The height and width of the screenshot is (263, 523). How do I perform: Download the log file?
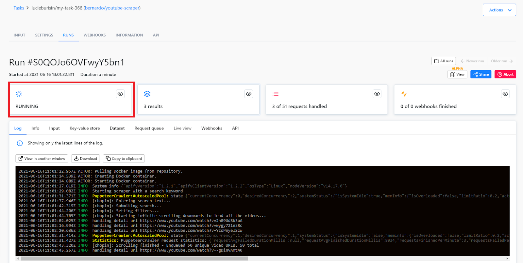coord(86,159)
